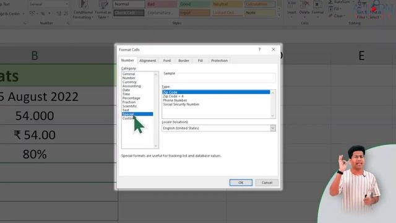Click the Fill button in Editing group
The image size is (396, 223).
(335, 9)
